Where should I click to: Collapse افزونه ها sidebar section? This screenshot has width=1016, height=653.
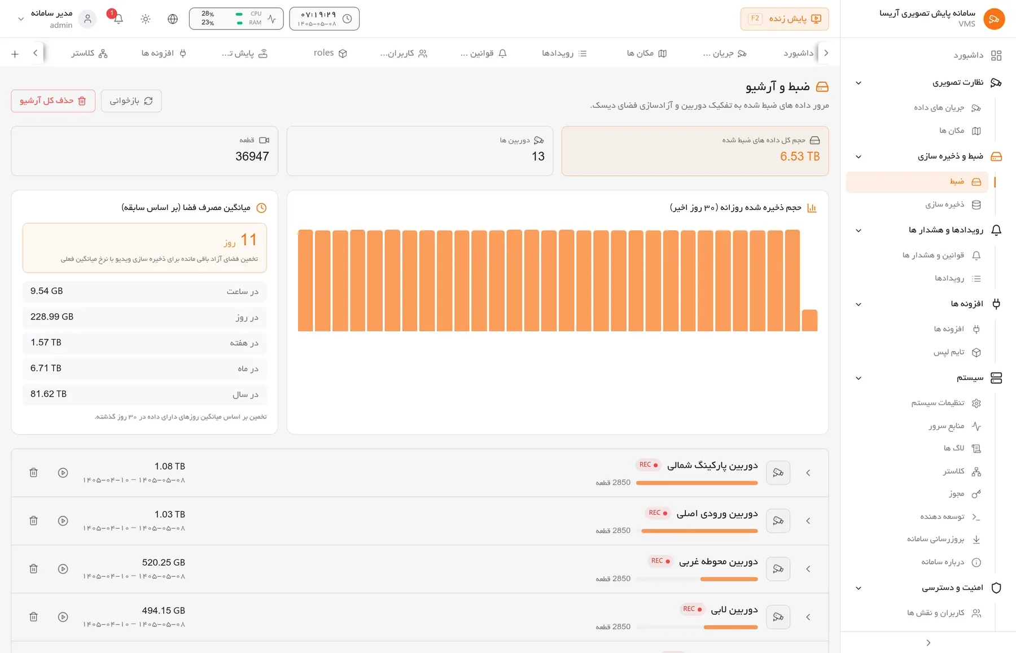tap(859, 304)
